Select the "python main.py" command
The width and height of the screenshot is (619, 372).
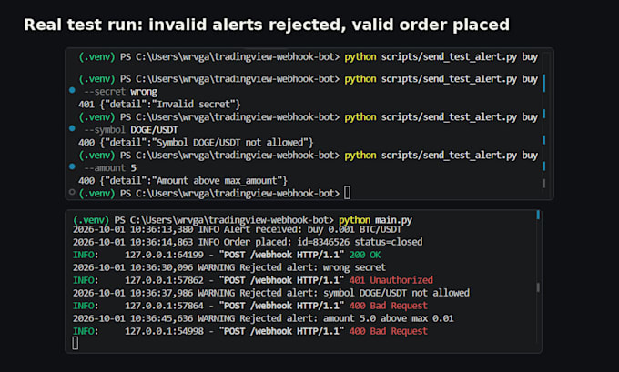[375, 220]
